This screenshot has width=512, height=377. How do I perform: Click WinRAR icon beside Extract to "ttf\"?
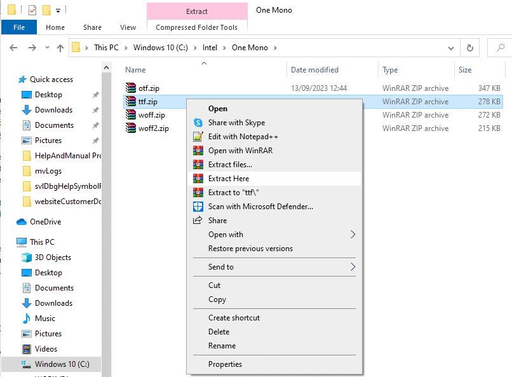(x=198, y=193)
